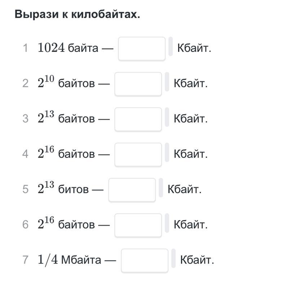This screenshot has width=298, height=299.
Task: Click the gray marker beside the row 6 field
Action: pyautogui.click(x=167, y=223)
